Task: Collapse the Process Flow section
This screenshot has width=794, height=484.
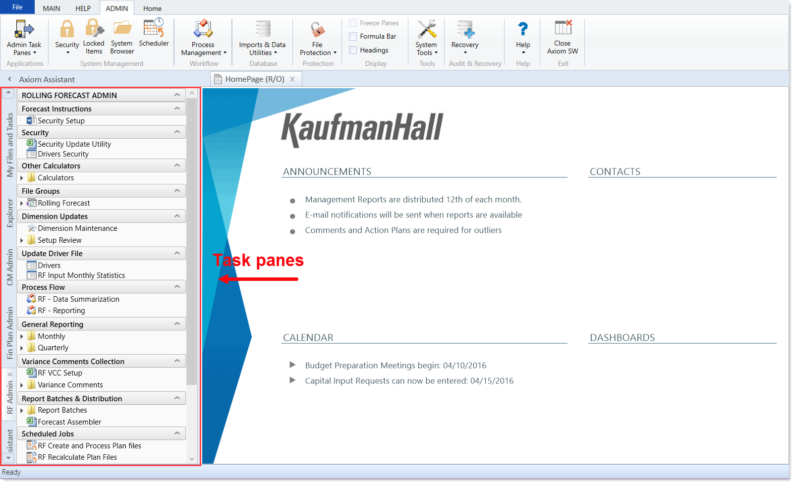Action: (x=177, y=287)
